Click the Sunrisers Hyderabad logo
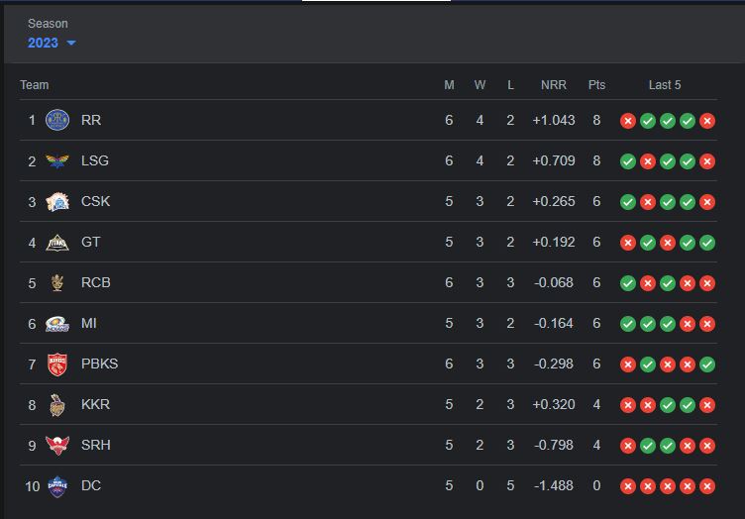Viewport: 745px width, 519px height. tap(57, 445)
